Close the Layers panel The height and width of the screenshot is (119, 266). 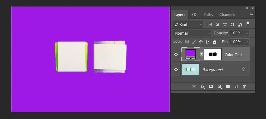(253, 8)
